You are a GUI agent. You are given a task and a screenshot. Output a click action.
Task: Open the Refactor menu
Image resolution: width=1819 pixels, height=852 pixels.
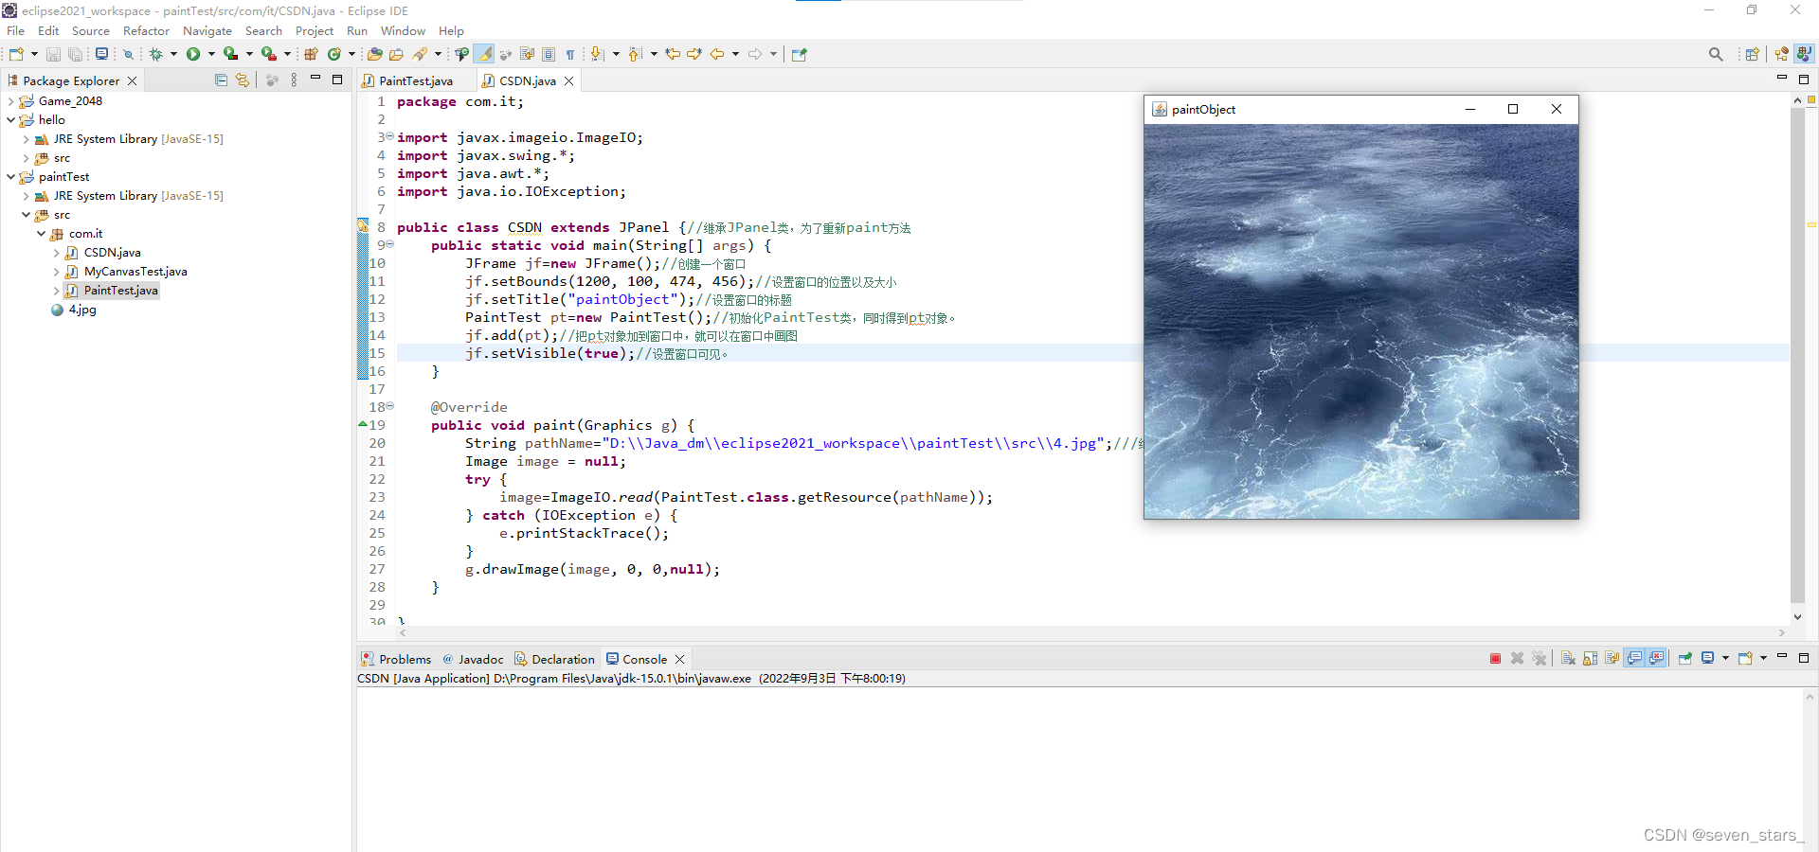click(x=146, y=30)
